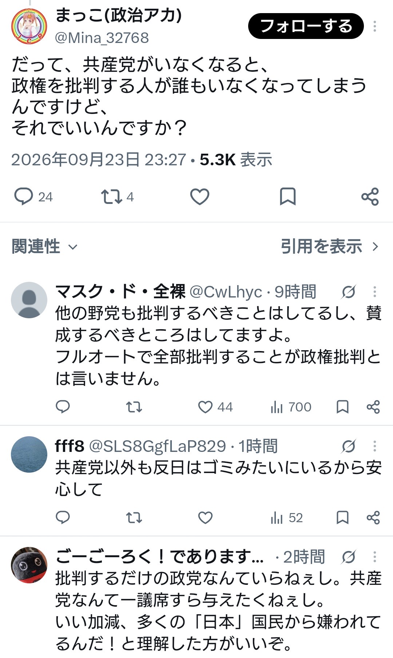Bookmark fff8's reply
Image resolution: width=393 pixels, height=658 pixels.
[x=342, y=517]
